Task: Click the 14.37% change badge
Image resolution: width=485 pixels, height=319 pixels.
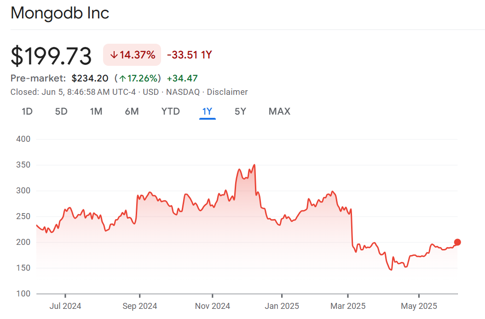Action: click(x=132, y=55)
